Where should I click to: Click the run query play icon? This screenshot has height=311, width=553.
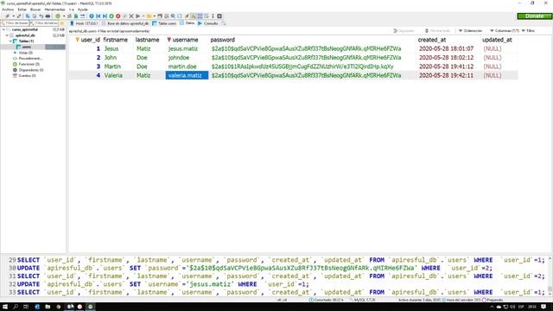pyautogui.click(x=138, y=16)
